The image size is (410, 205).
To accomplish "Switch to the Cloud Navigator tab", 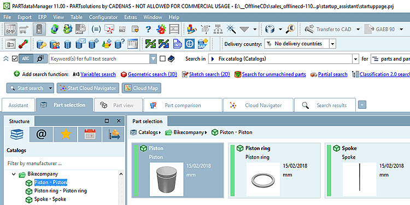I will click(258, 106).
